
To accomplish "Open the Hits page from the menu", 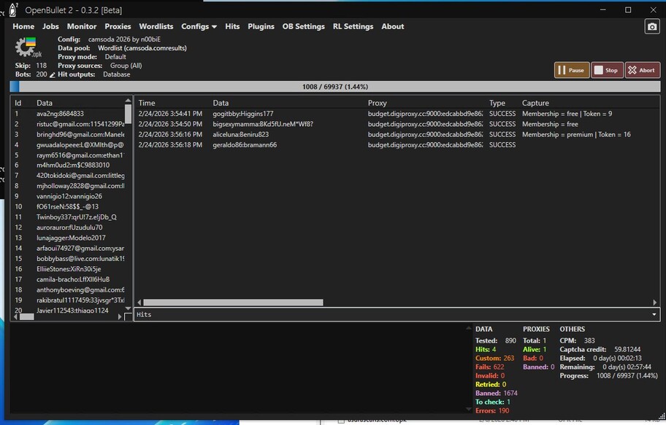I will [x=232, y=26].
